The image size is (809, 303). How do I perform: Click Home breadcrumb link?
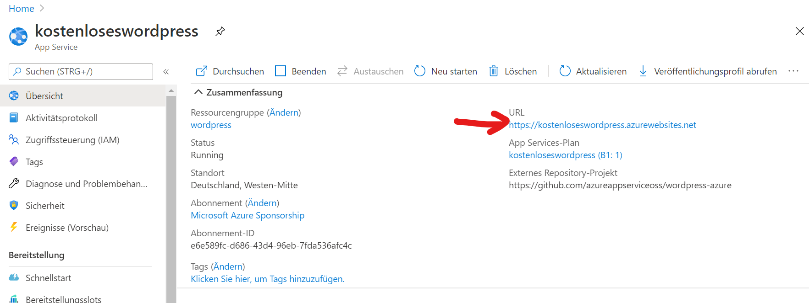21,9
